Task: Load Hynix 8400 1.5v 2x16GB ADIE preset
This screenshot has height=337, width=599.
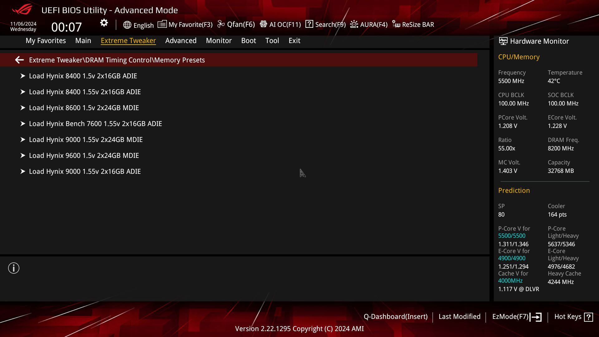Action: (83, 76)
